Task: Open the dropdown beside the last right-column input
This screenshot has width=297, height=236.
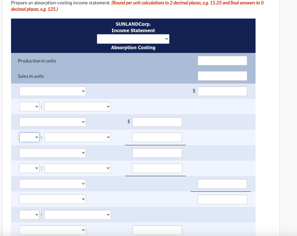Action: [52, 199]
